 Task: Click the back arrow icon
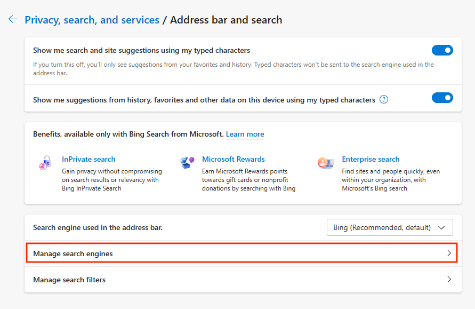tap(13, 19)
